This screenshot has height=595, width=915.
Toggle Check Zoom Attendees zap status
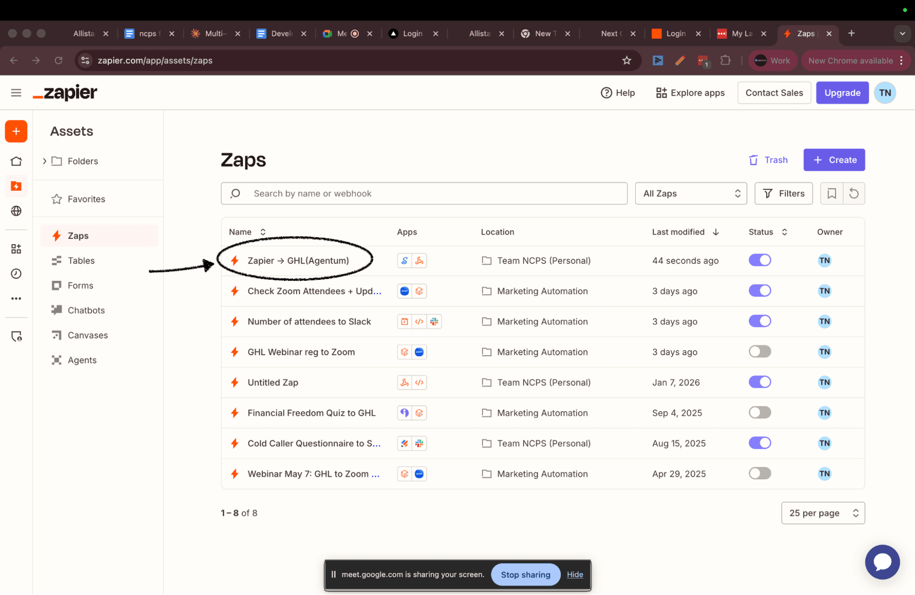tap(760, 291)
